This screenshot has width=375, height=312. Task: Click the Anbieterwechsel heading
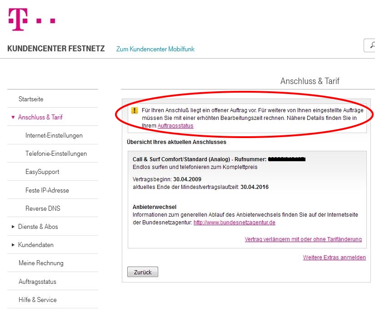point(155,207)
